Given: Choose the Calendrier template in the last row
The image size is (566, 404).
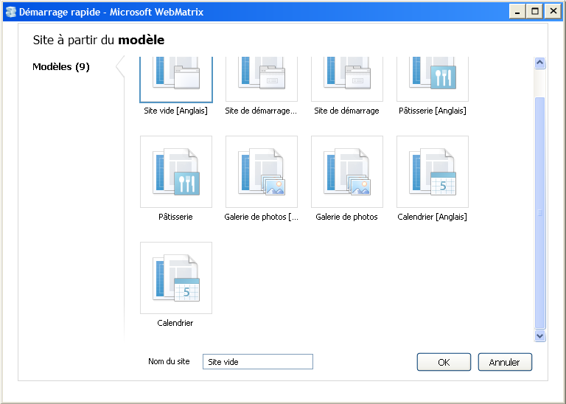Looking at the screenshot, I should click(176, 279).
